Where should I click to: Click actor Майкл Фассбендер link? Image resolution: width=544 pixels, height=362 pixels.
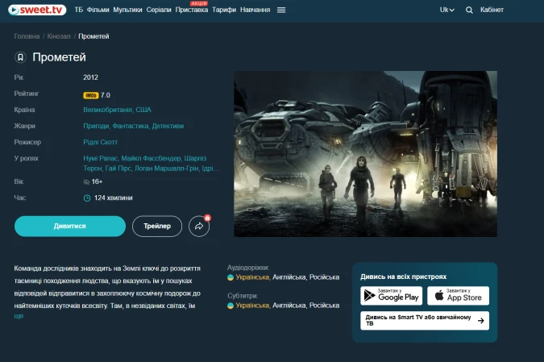151,159
